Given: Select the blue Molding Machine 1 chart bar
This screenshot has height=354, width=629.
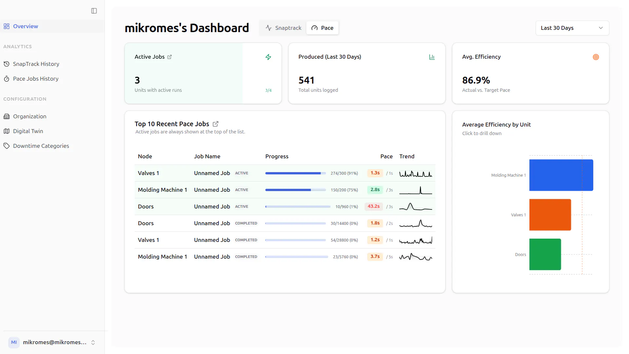Looking at the screenshot, I should pos(561,175).
